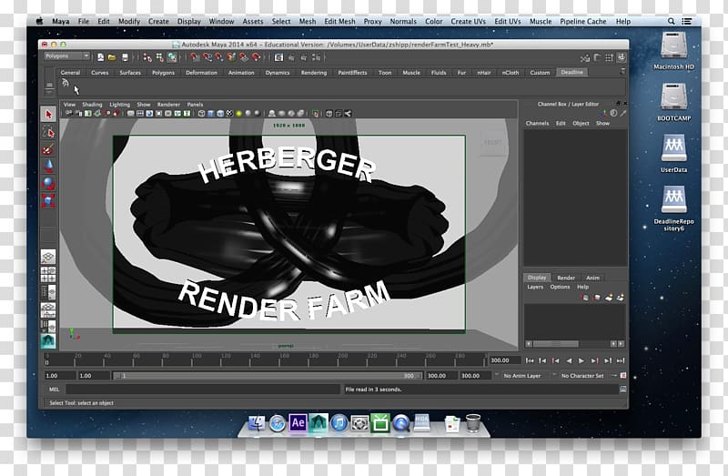Click the MEL command line input field

(202, 390)
